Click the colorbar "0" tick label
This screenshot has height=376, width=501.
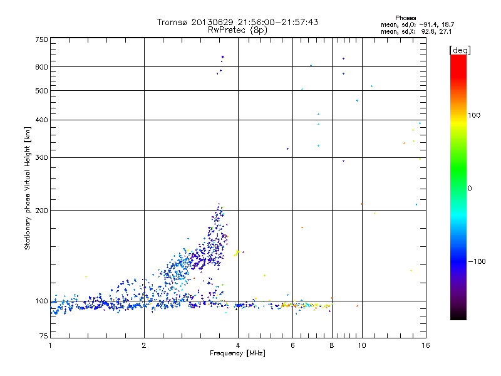point(470,189)
